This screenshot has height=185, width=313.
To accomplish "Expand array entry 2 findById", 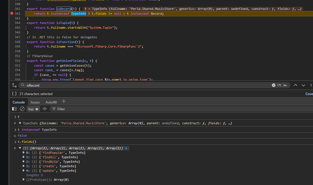I will [x=23, y=162].
